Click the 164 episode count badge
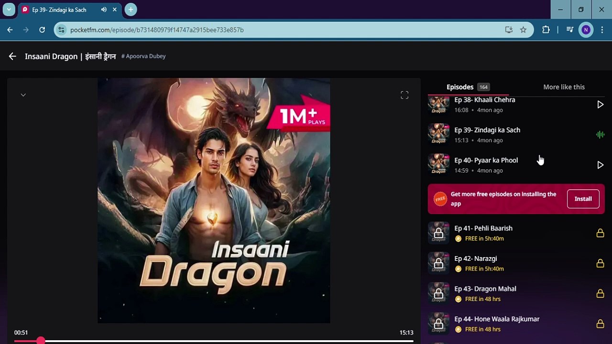The width and height of the screenshot is (612, 344). coord(483,87)
